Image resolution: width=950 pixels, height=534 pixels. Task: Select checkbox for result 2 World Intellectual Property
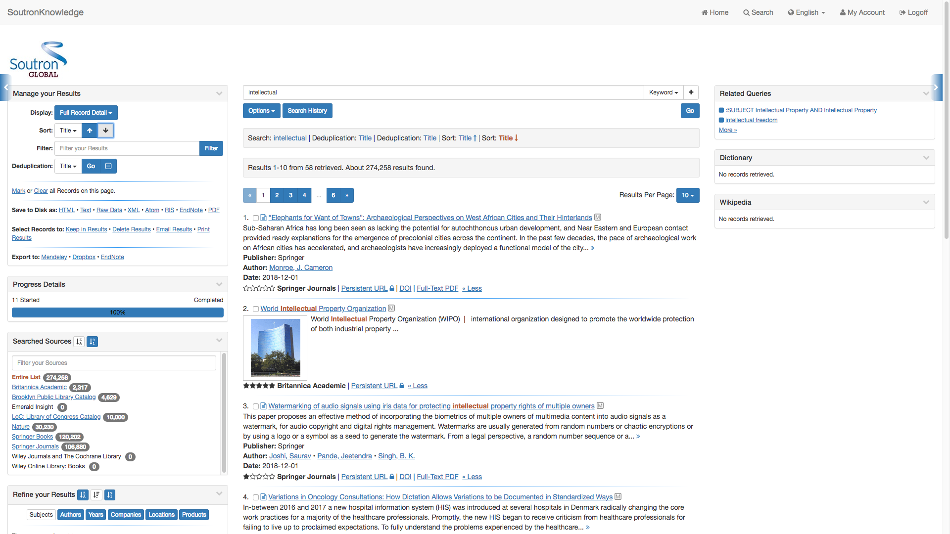point(256,309)
